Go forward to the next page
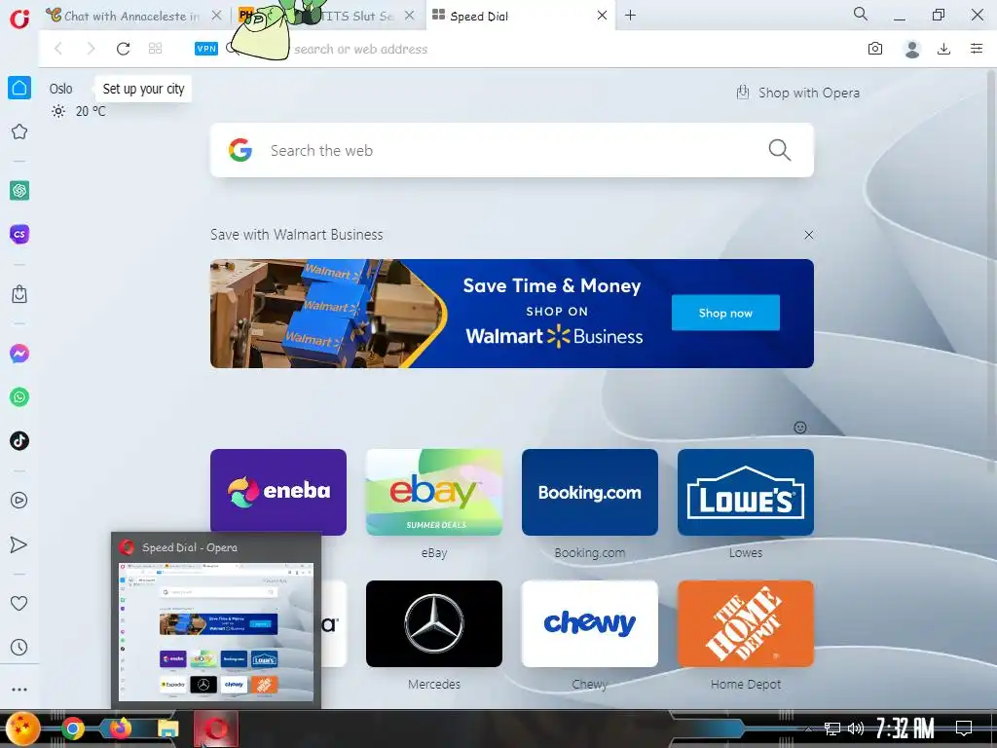 coord(91,49)
